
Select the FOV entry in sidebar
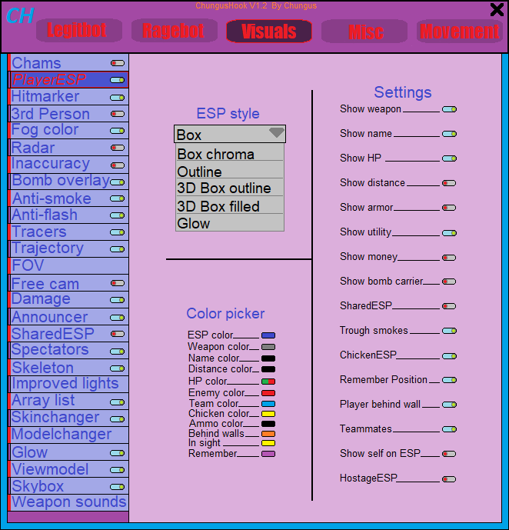point(28,265)
